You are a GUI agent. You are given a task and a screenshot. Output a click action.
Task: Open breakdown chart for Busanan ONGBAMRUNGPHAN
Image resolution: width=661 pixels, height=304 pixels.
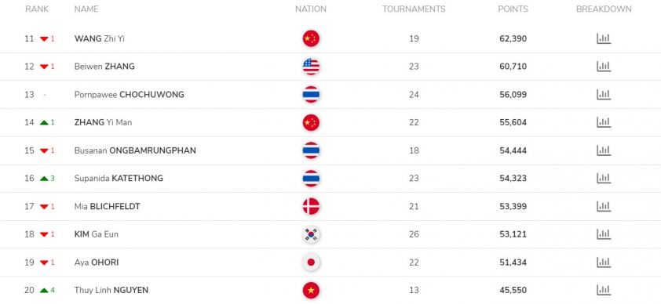point(604,150)
